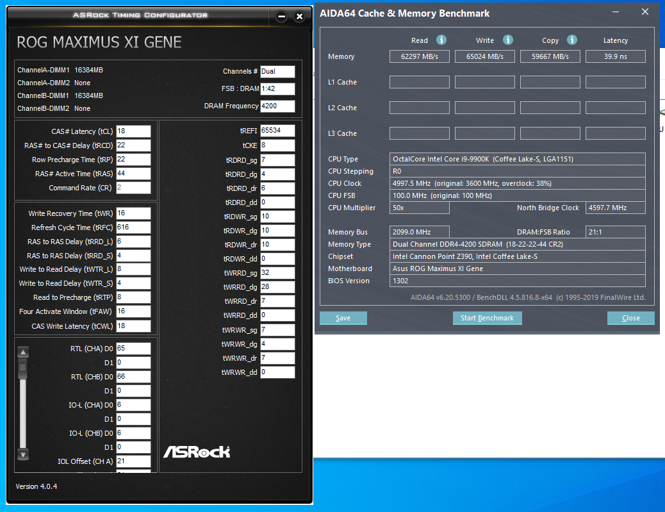665x512 pixels.
Task: Click the tWTR_S value field
Action: (x=134, y=283)
